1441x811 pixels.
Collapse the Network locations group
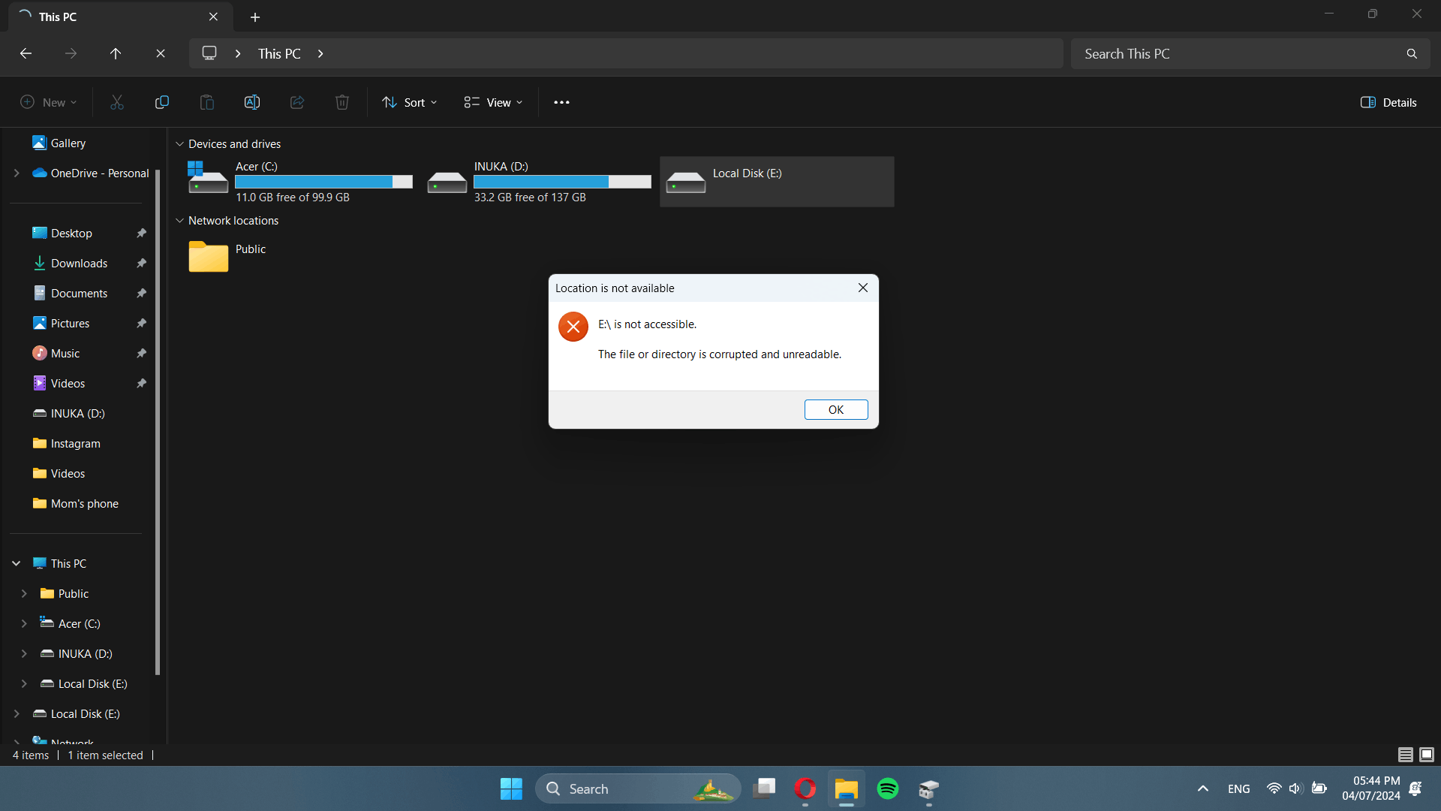point(179,220)
